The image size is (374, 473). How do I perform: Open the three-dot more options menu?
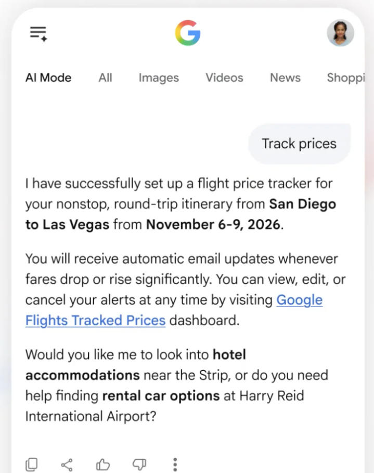pos(175,465)
